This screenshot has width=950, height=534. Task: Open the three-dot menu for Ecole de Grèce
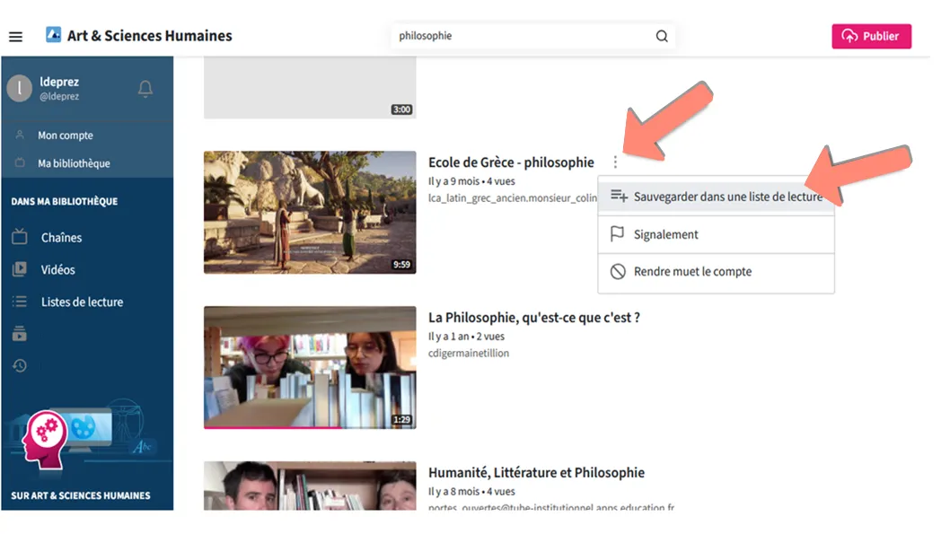pyautogui.click(x=615, y=162)
